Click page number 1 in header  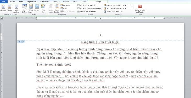click(x=100, y=35)
